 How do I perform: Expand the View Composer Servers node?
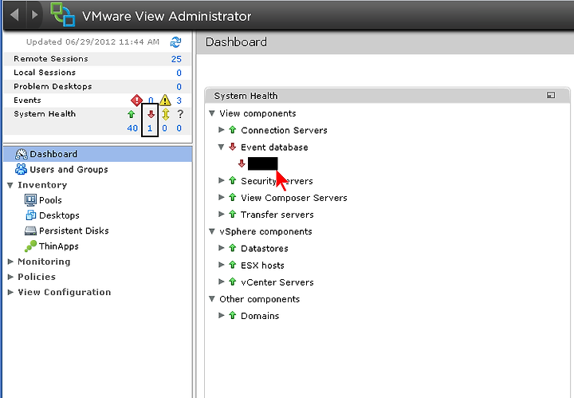pyautogui.click(x=221, y=197)
